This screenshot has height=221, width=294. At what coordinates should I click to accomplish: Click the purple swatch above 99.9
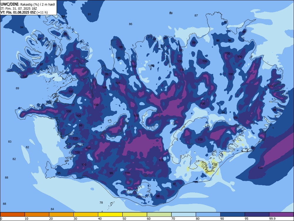(x=281, y=215)
